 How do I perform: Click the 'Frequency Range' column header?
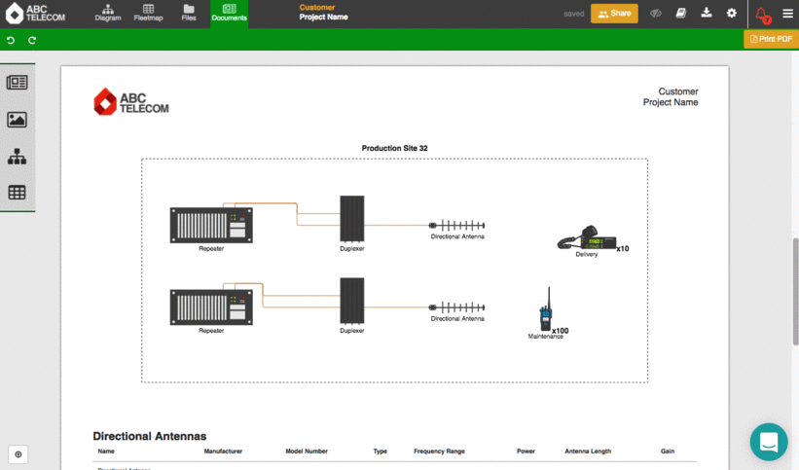439,452
